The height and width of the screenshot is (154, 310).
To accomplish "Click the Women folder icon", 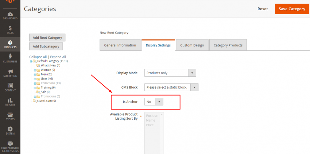I will tap(38, 70).
